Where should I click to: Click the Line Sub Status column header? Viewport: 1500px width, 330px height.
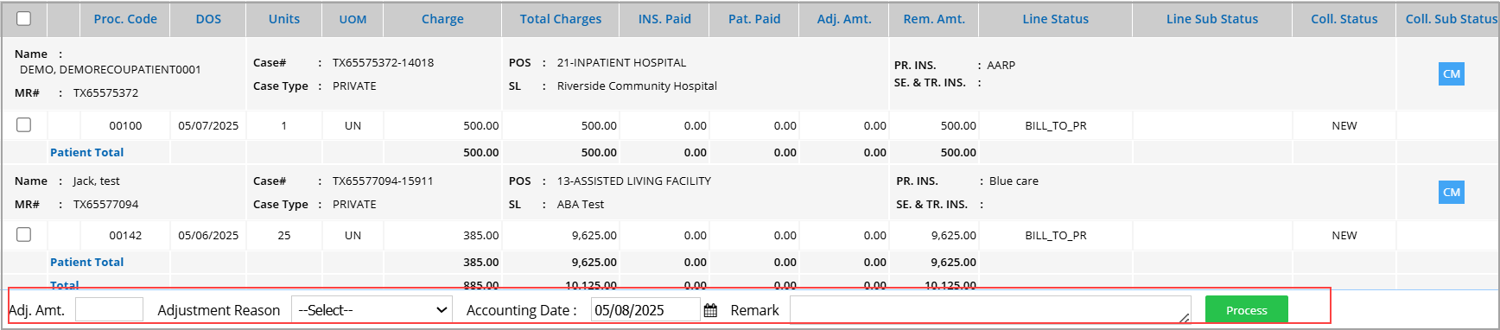pyautogui.click(x=1212, y=19)
